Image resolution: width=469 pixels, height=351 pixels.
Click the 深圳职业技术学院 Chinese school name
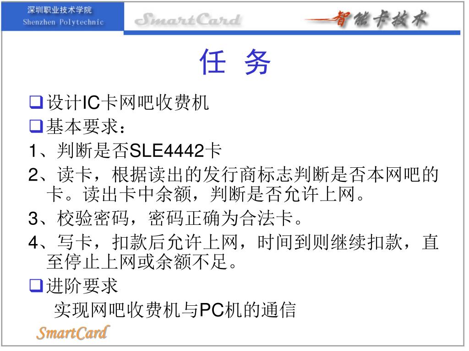60,10
